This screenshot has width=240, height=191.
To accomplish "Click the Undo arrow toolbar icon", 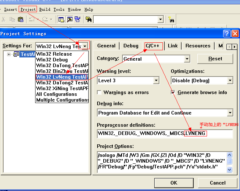I will [x=32, y=19].
